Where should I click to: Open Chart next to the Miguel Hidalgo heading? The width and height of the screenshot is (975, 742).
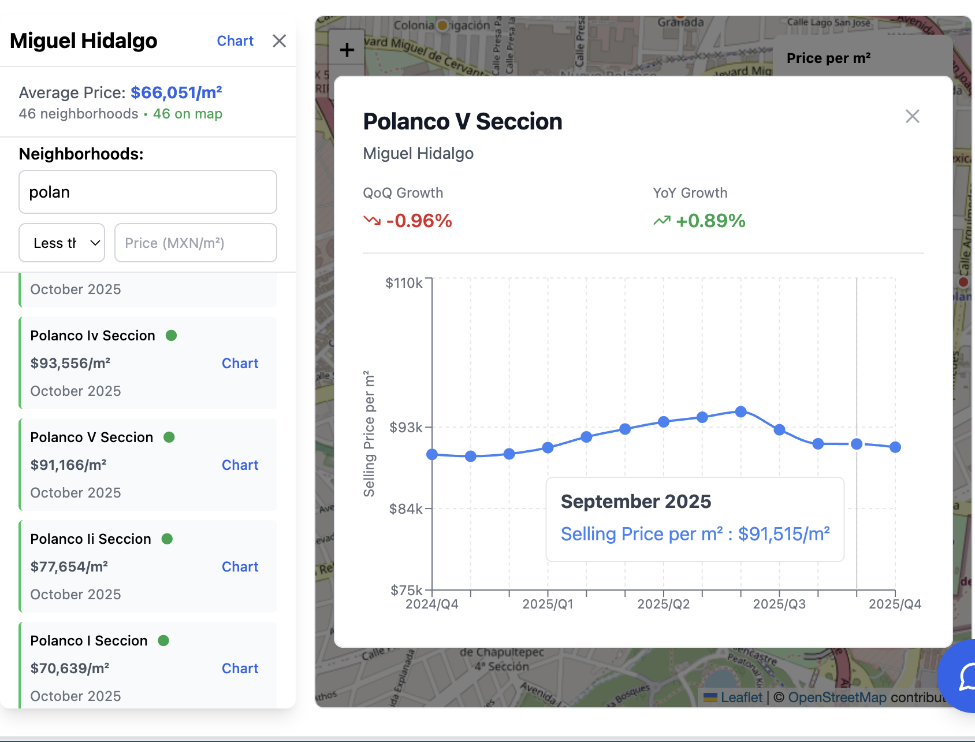tap(235, 41)
